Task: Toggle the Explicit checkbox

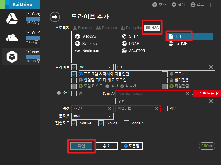Action: [x=101, y=123]
